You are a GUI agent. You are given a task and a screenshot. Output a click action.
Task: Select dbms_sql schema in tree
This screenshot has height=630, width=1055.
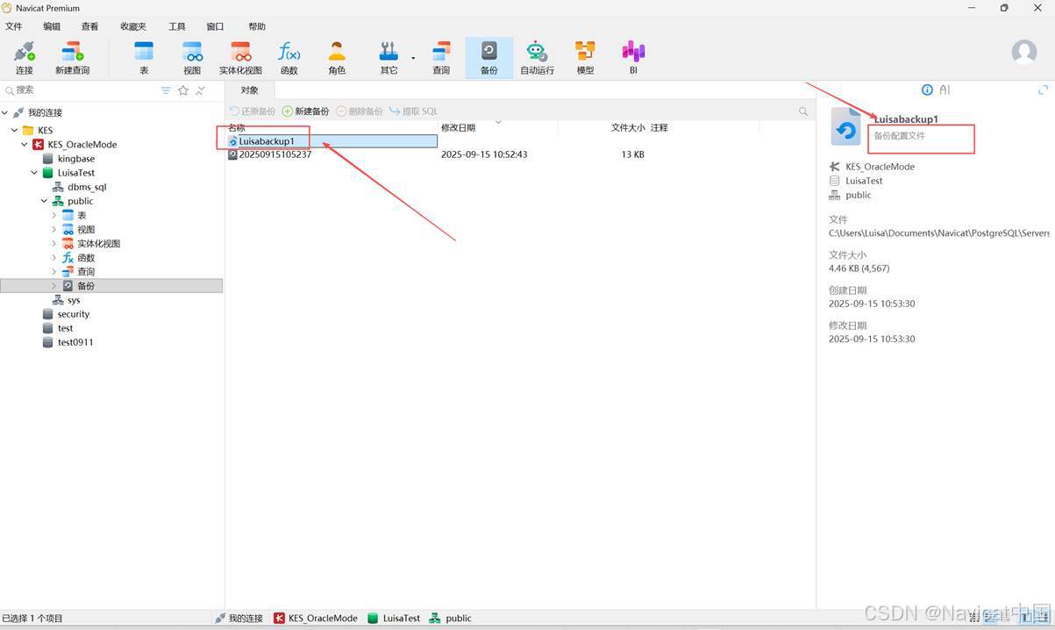click(87, 187)
